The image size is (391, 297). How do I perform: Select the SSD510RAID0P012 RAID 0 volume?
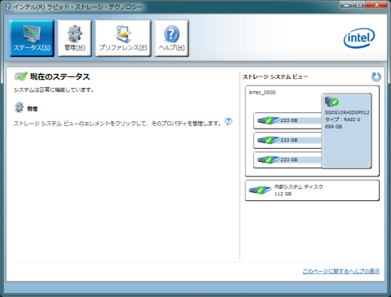[346, 131]
